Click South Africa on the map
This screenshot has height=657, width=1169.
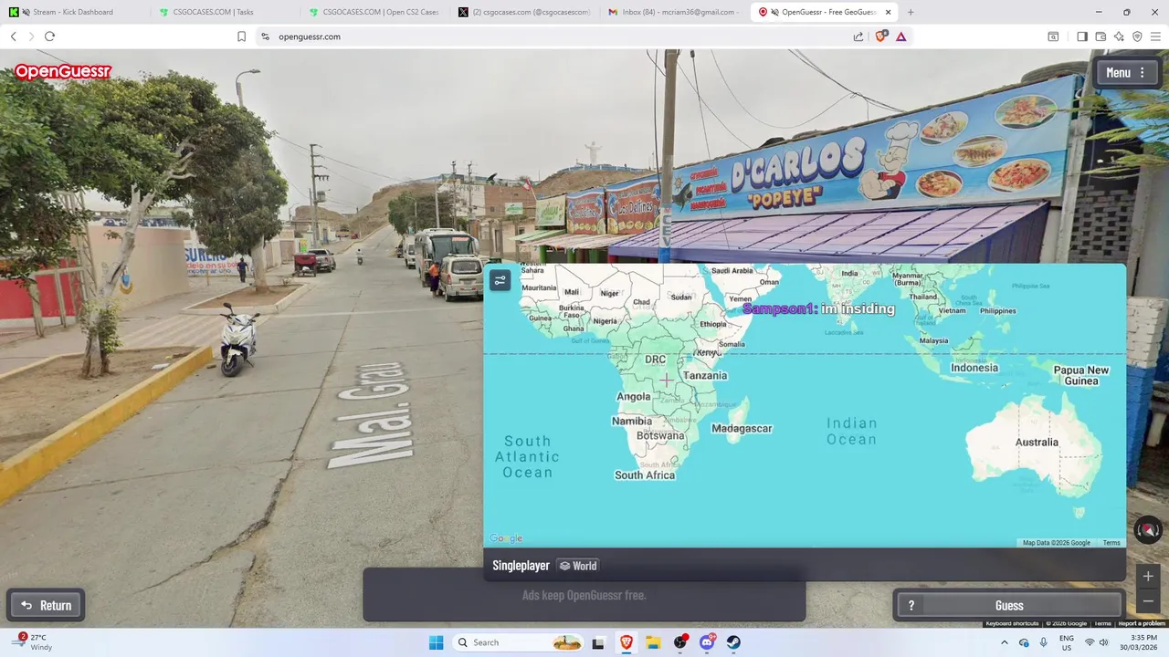[x=645, y=474]
